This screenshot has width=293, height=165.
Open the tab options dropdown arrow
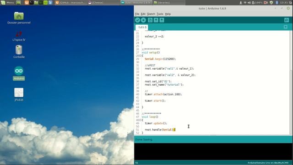[286, 27]
